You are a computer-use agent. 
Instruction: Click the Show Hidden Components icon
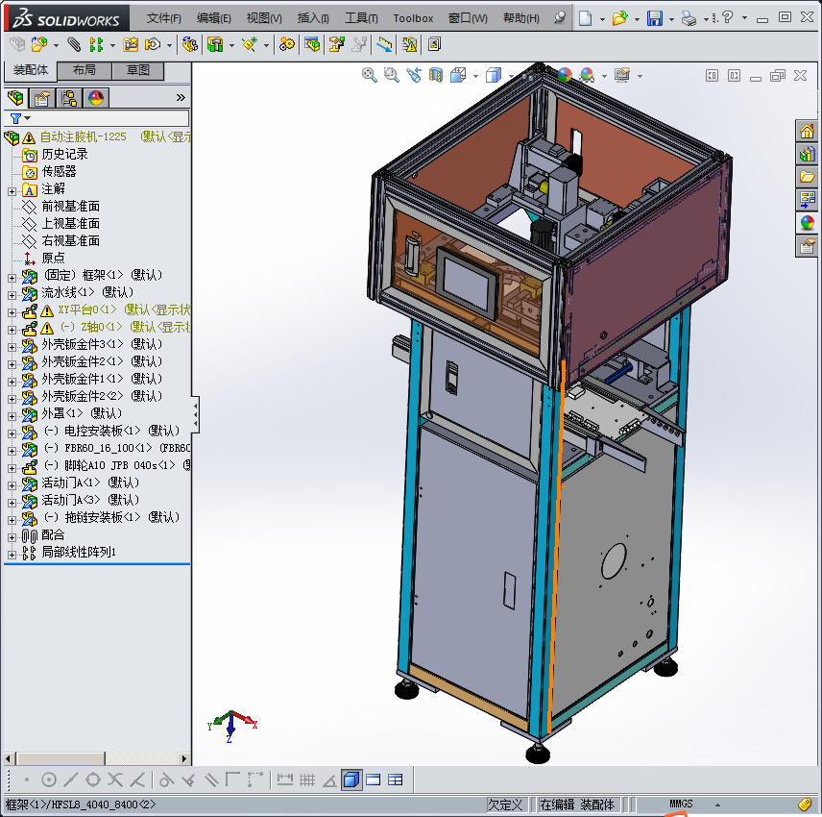click(x=190, y=44)
